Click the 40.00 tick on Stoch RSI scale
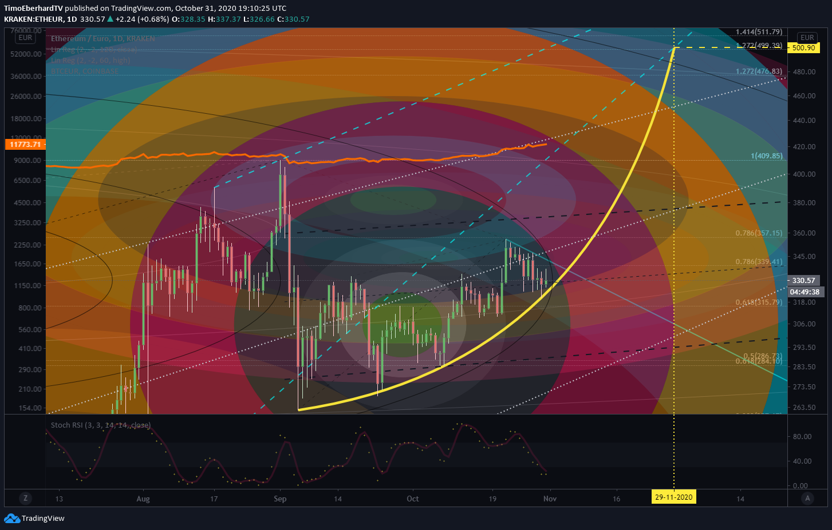 [x=802, y=461]
